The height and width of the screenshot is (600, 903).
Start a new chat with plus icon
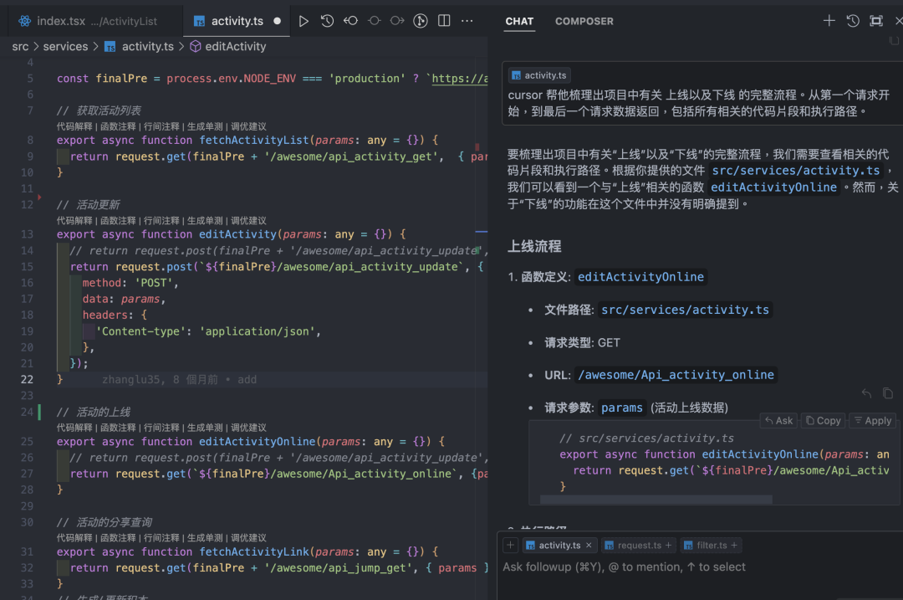point(829,21)
